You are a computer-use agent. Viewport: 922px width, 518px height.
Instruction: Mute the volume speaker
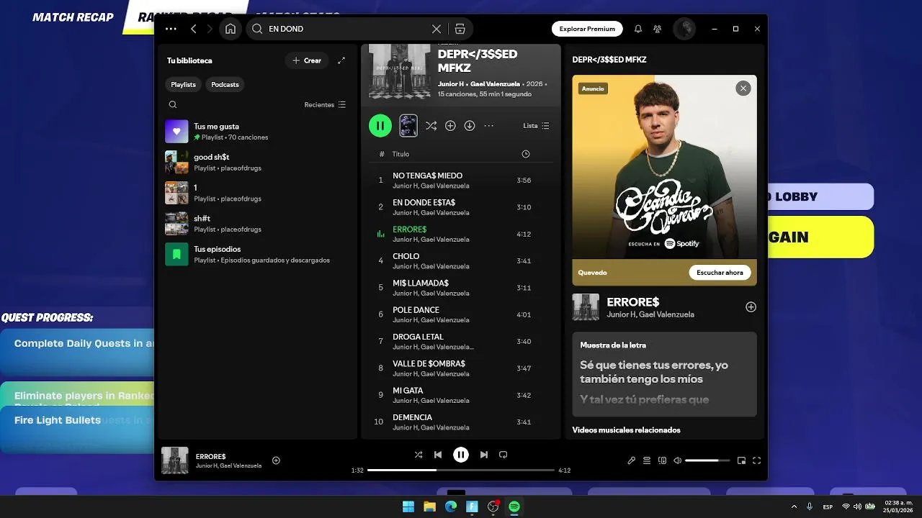677,460
